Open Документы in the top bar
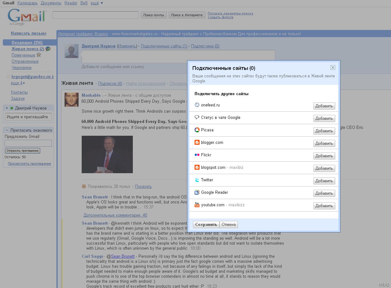This screenshot has height=288, width=391. [x=51, y=3]
